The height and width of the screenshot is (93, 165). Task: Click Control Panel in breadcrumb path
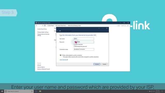51,26
